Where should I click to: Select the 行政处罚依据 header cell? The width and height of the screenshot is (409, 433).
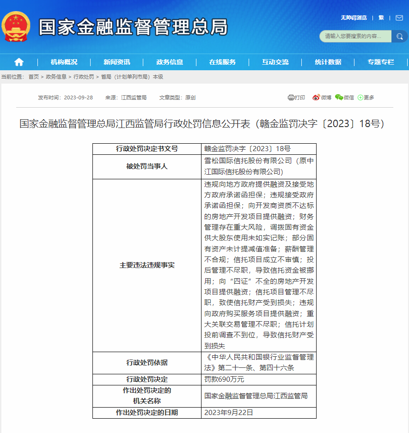pyautogui.click(x=147, y=363)
